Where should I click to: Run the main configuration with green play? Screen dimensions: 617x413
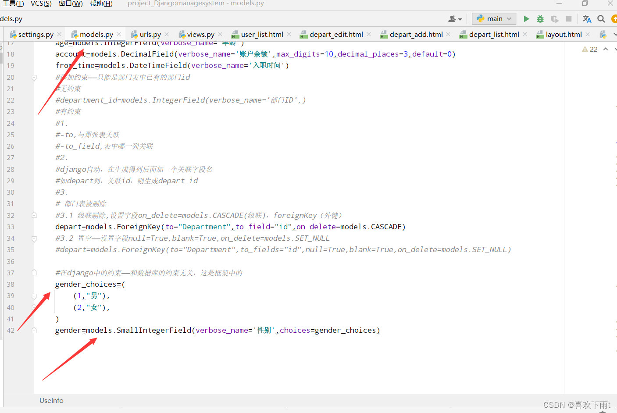click(526, 19)
